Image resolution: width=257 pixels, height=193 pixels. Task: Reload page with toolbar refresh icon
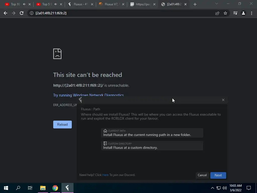22,13
